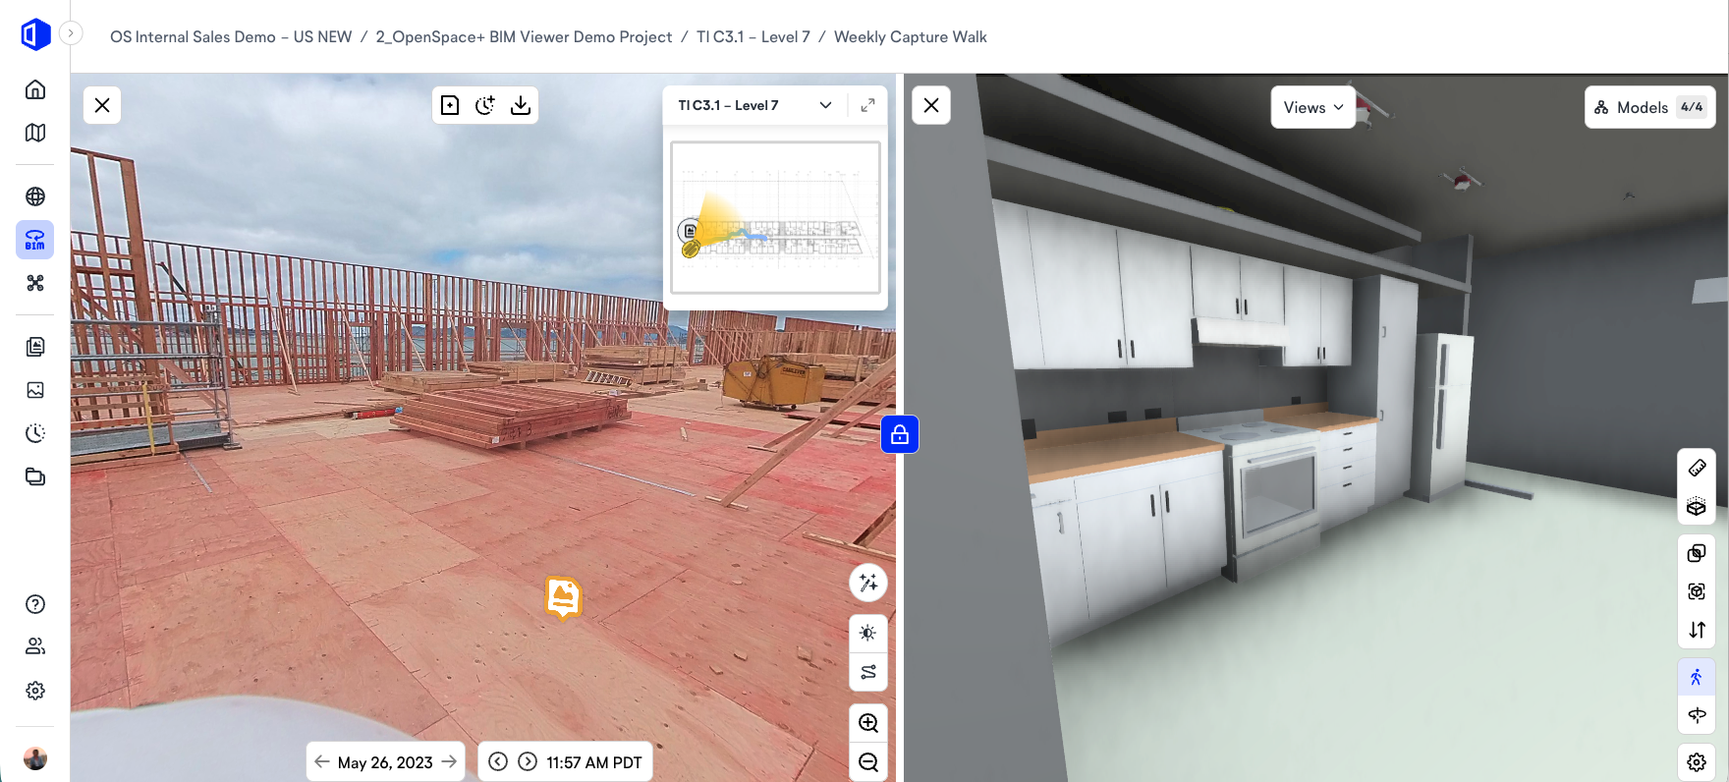Click the 11:57 AM PDT time label
The image size is (1729, 782).
click(x=594, y=762)
